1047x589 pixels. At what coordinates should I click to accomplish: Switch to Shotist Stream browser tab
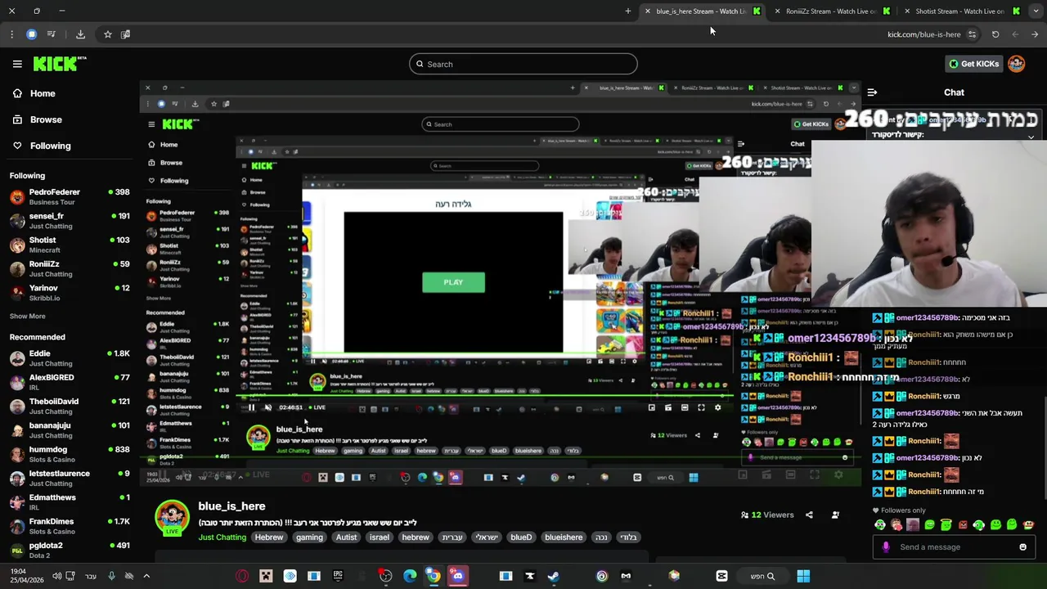click(960, 11)
